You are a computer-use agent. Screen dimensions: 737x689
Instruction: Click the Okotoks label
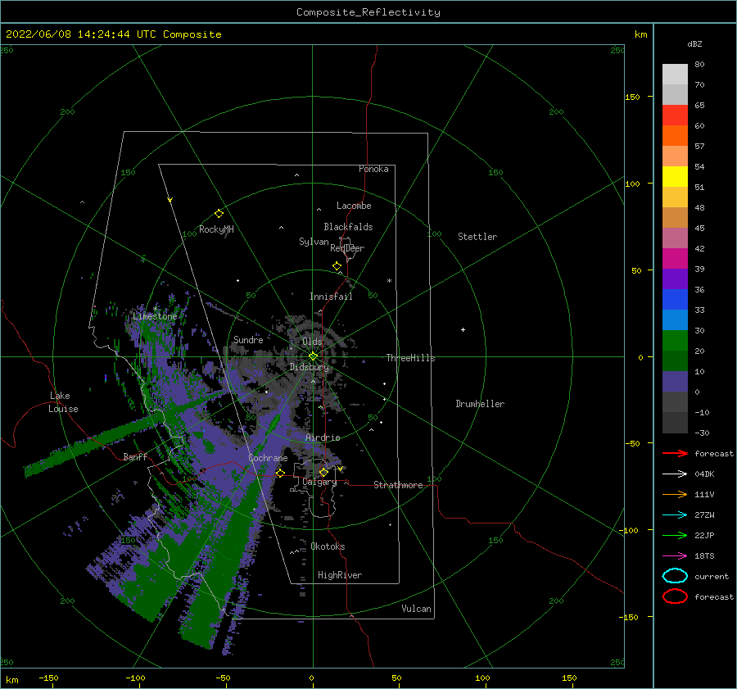328,546
